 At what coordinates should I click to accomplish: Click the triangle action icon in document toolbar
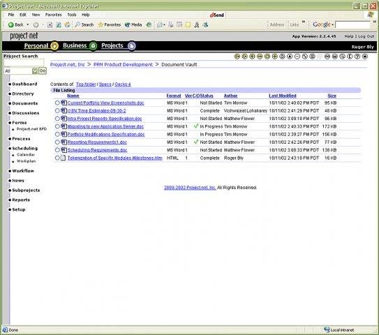click(x=290, y=57)
